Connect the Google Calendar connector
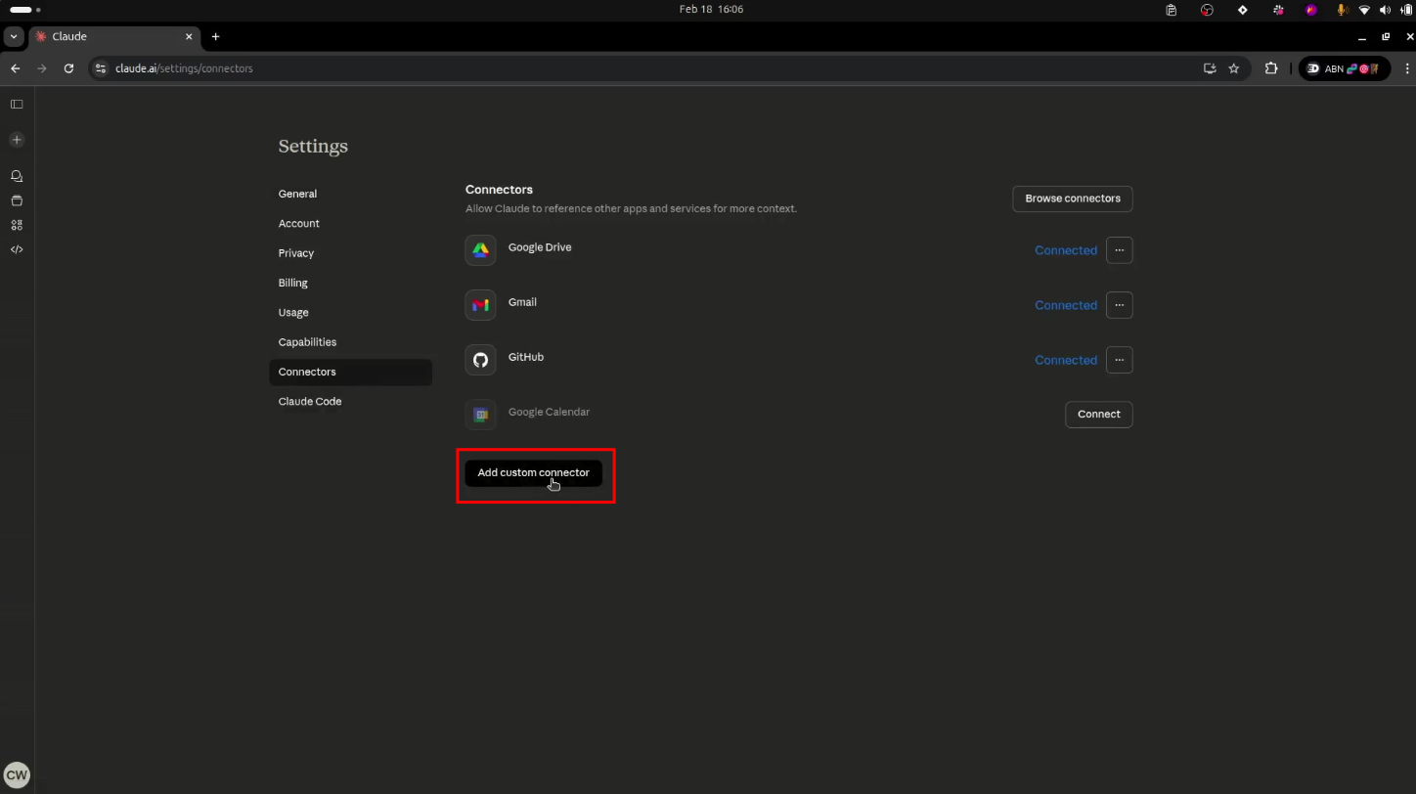The image size is (1416, 794). [1098, 415]
